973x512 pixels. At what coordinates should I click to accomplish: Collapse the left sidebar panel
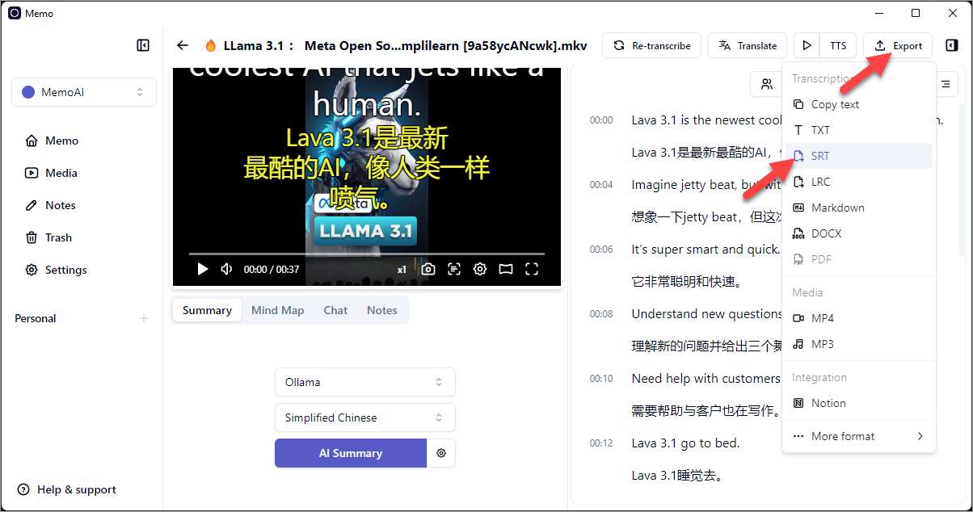point(143,45)
